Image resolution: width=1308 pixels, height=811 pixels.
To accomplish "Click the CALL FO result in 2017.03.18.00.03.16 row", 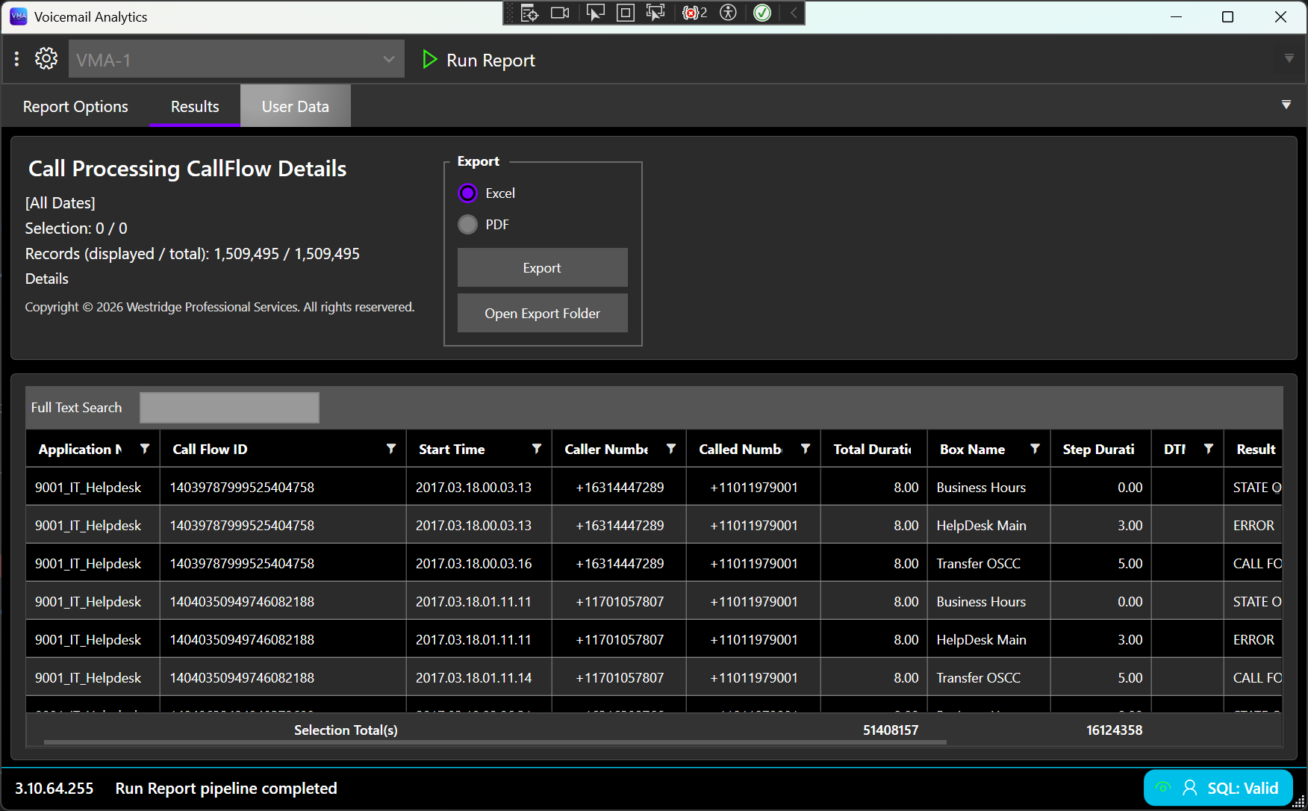I will pos(1254,563).
